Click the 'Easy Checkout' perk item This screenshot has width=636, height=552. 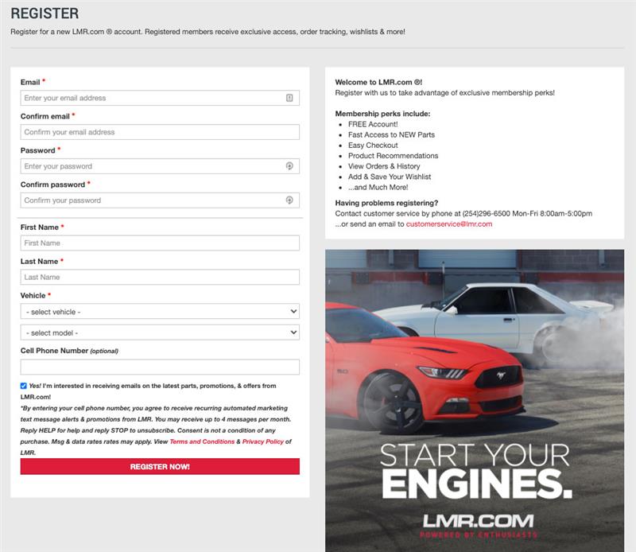(x=373, y=146)
